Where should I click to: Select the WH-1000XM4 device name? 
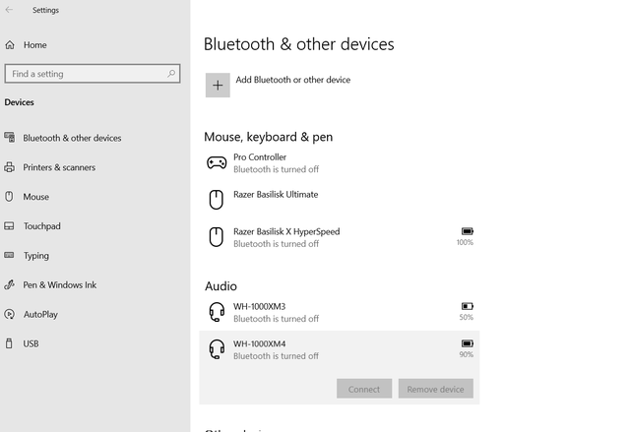pyautogui.click(x=260, y=343)
